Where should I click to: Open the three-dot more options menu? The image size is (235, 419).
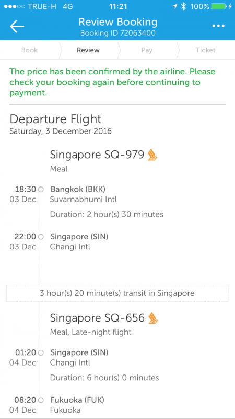pyautogui.click(x=218, y=26)
